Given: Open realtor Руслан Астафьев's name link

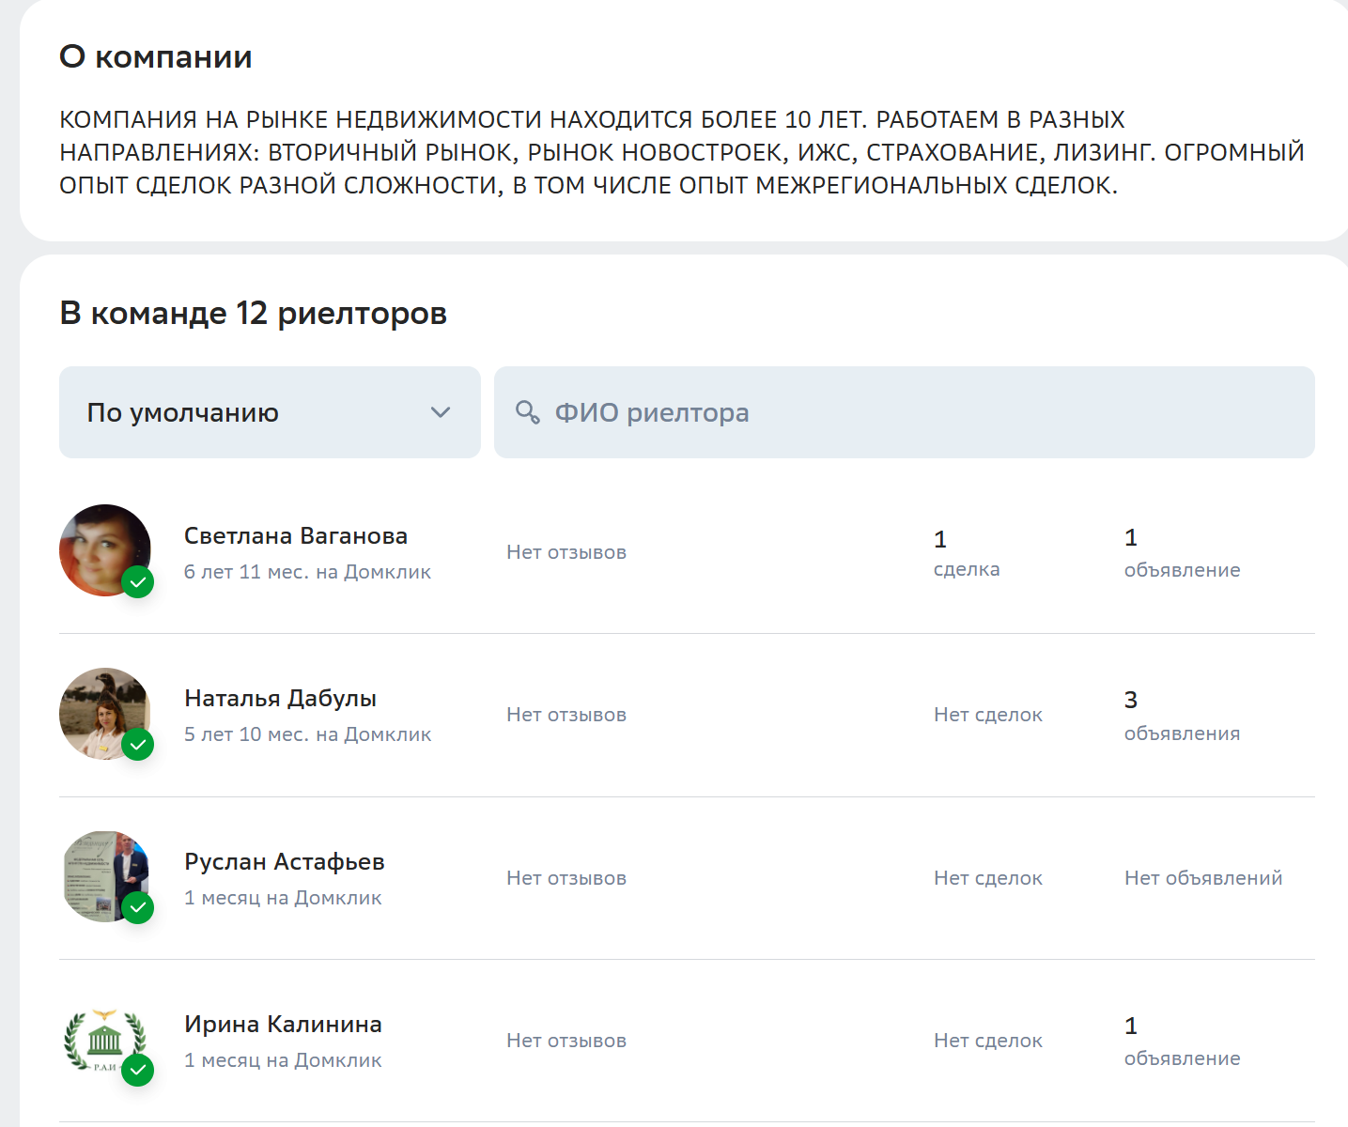Looking at the screenshot, I should coord(285,862).
